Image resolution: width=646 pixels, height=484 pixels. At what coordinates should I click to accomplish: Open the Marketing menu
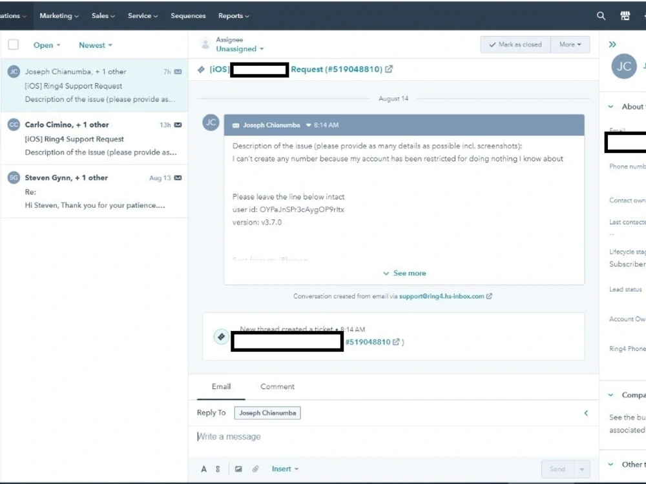pos(59,15)
